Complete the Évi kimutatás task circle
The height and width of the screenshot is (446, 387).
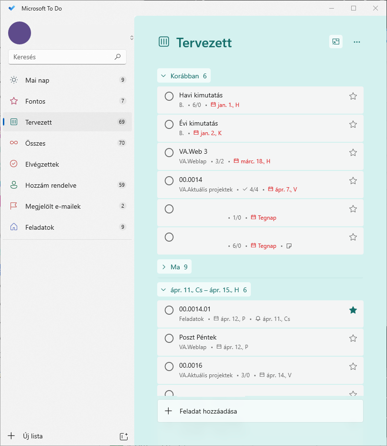click(x=169, y=125)
